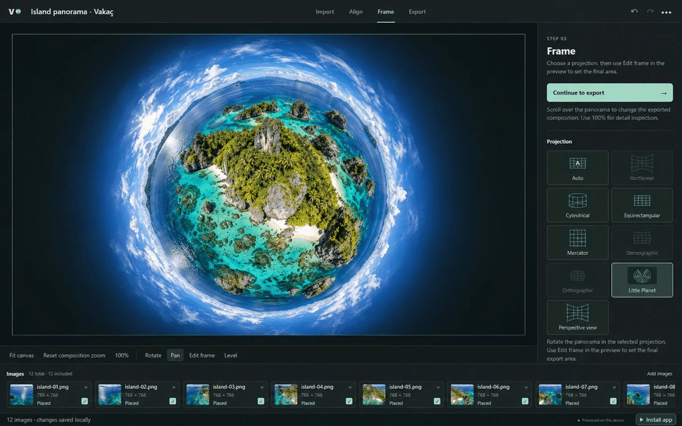Image resolution: width=682 pixels, height=426 pixels.
Task: Click Processed on this device status
Action: (x=602, y=421)
